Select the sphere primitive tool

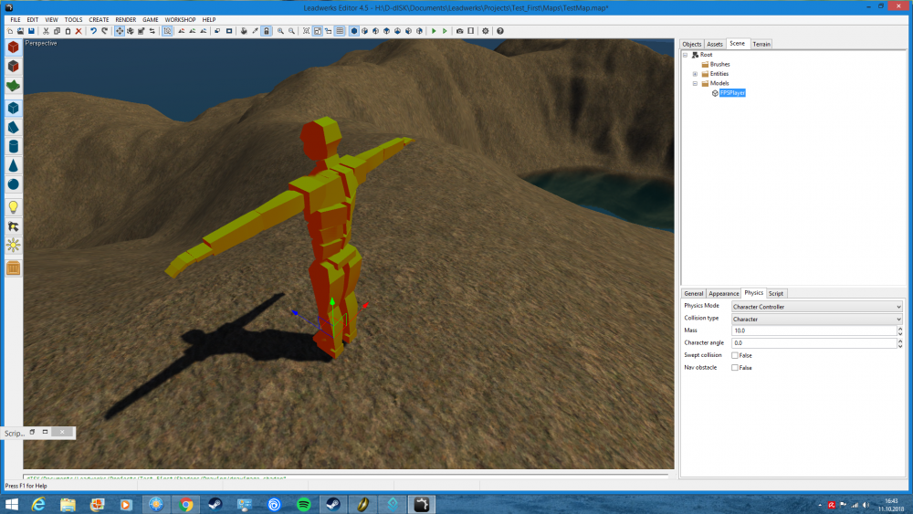[x=14, y=184]
